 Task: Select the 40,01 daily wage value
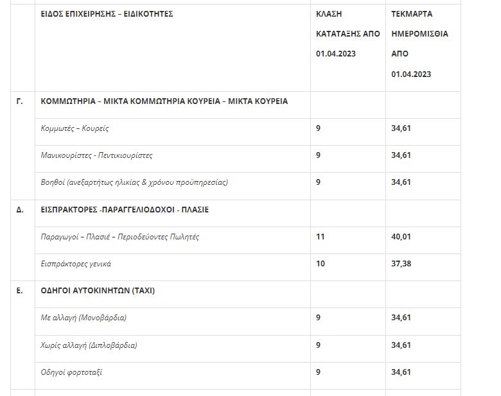[x=401, y=237]
